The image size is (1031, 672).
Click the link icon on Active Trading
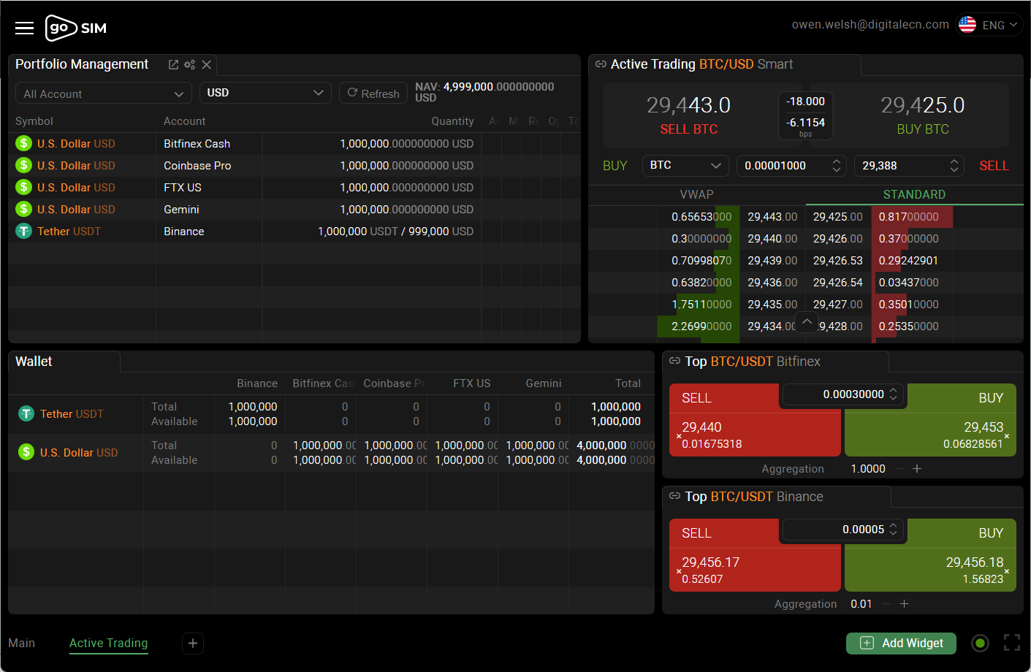[x=601, y=64]
